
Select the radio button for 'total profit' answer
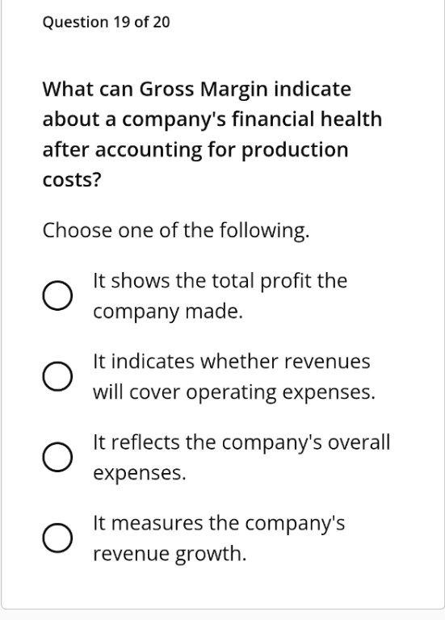click(x=57, y=295)
